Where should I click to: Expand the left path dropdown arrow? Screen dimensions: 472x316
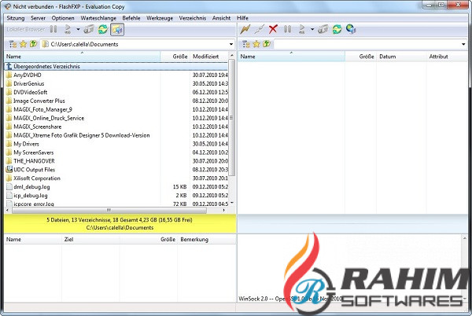[x=230, y=44]
